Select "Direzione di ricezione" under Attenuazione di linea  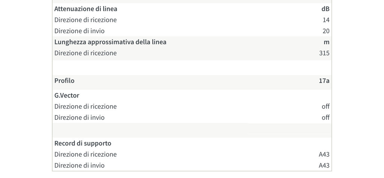pyautogui.click(x=85, y=20)
